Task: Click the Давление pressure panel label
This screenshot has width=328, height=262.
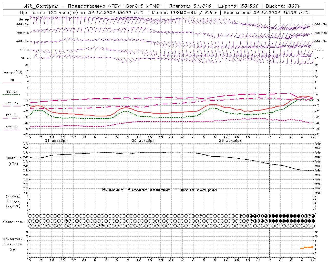Action: pos(13,158)
